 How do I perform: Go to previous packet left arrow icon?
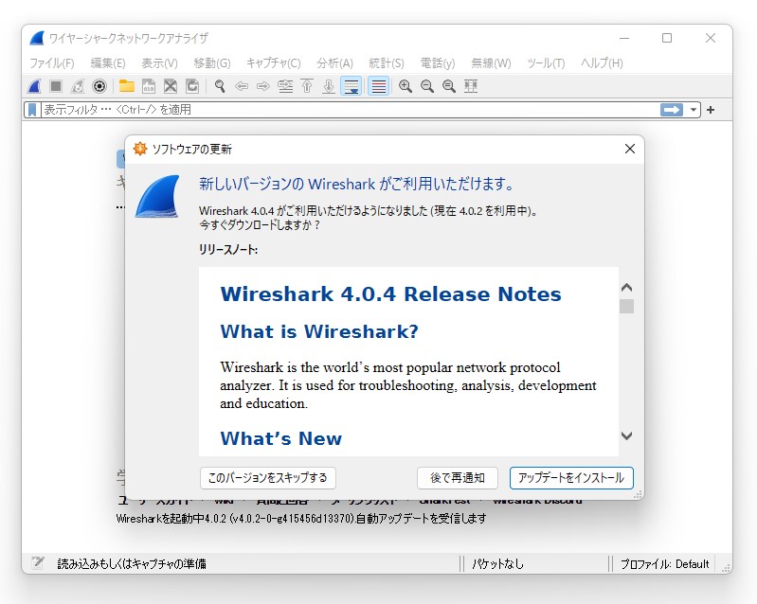242,86
